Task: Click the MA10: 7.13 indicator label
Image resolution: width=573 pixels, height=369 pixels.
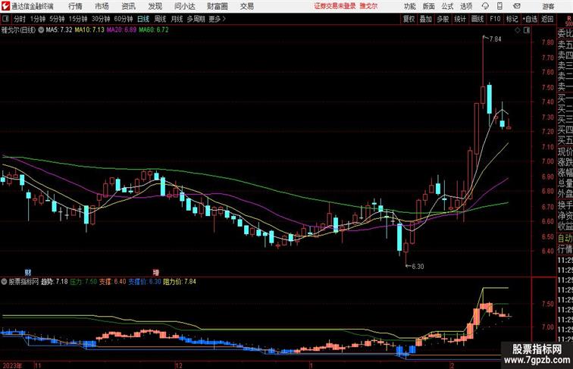Action: (89, 30)
